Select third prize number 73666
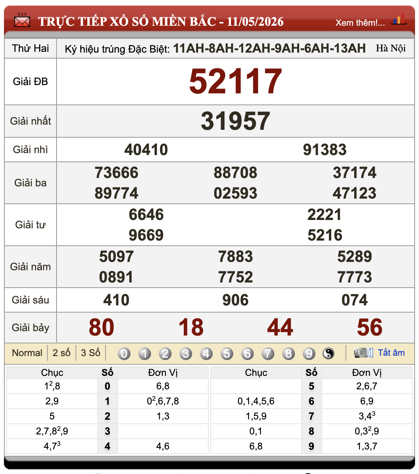The image size is (419, 474). [x=116, y=173]
